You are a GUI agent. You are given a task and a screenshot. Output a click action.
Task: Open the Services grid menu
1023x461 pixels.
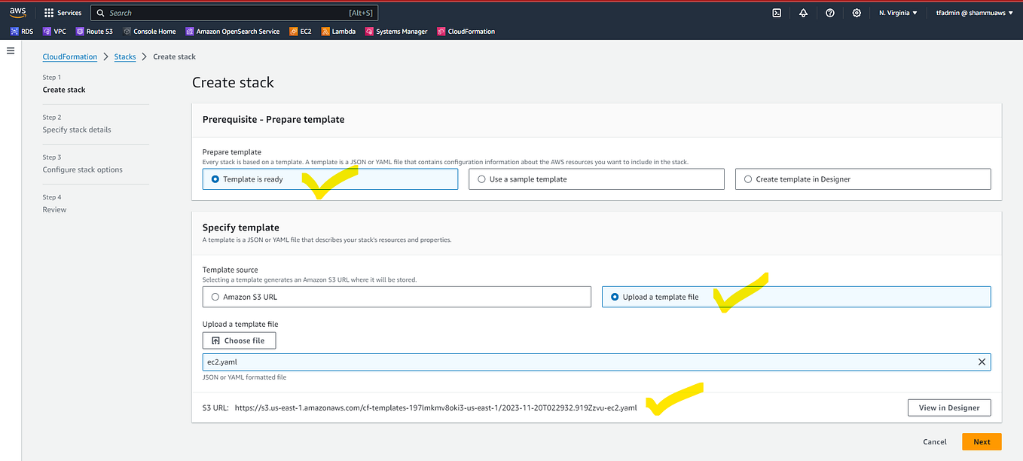(62, 12)
